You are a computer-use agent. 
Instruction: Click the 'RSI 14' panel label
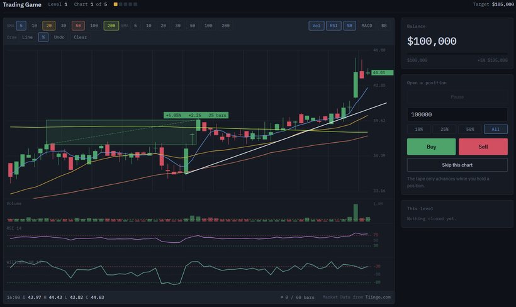14,228
